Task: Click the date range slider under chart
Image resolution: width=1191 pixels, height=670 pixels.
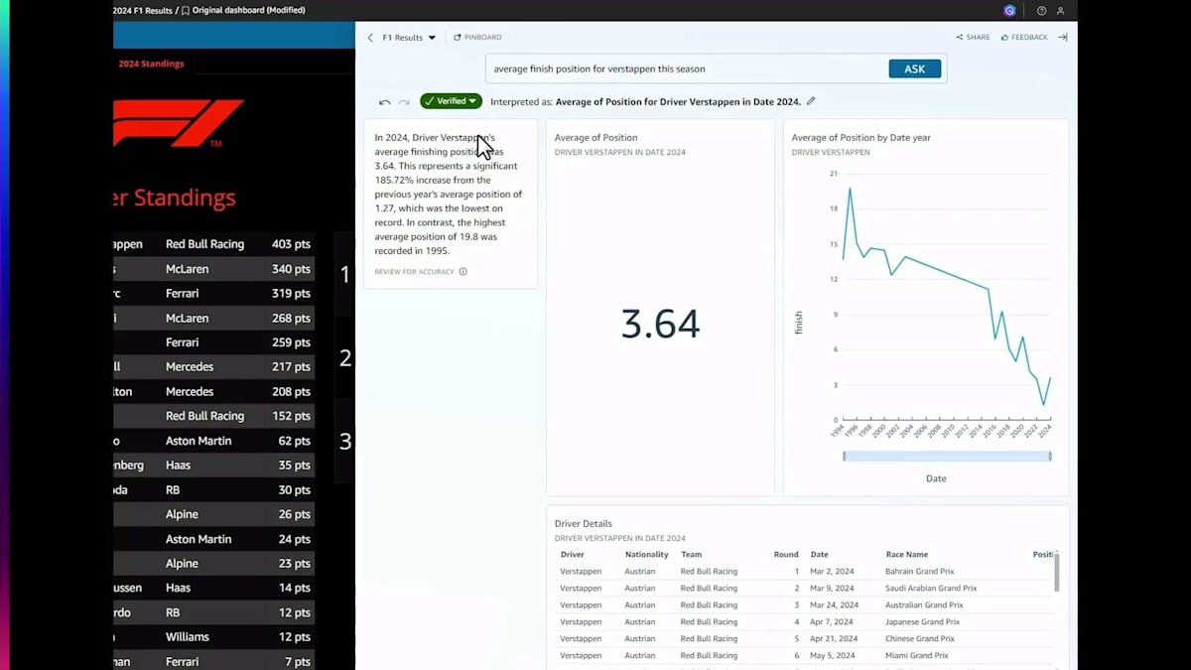Action: click(x=947, y=457)
